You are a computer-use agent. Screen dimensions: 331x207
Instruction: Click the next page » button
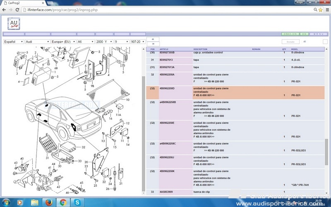153,44
